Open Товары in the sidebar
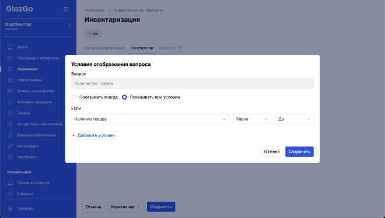This screenshot has width=385, height=218. pyautogui.click(x=24, y=113)
